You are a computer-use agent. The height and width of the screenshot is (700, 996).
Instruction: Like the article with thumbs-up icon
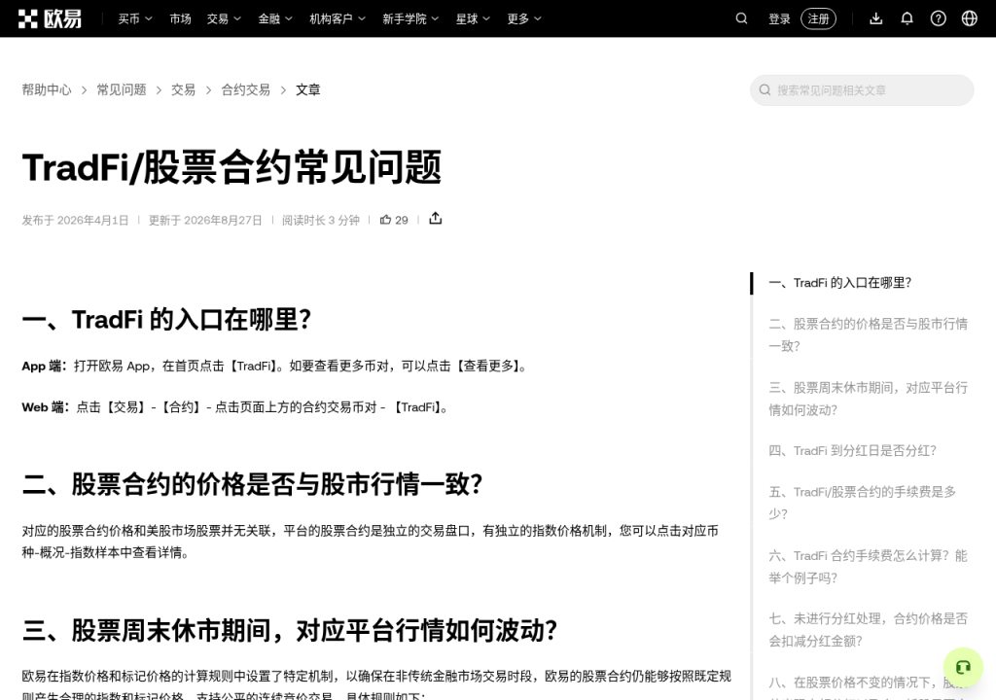click(385, 220)
